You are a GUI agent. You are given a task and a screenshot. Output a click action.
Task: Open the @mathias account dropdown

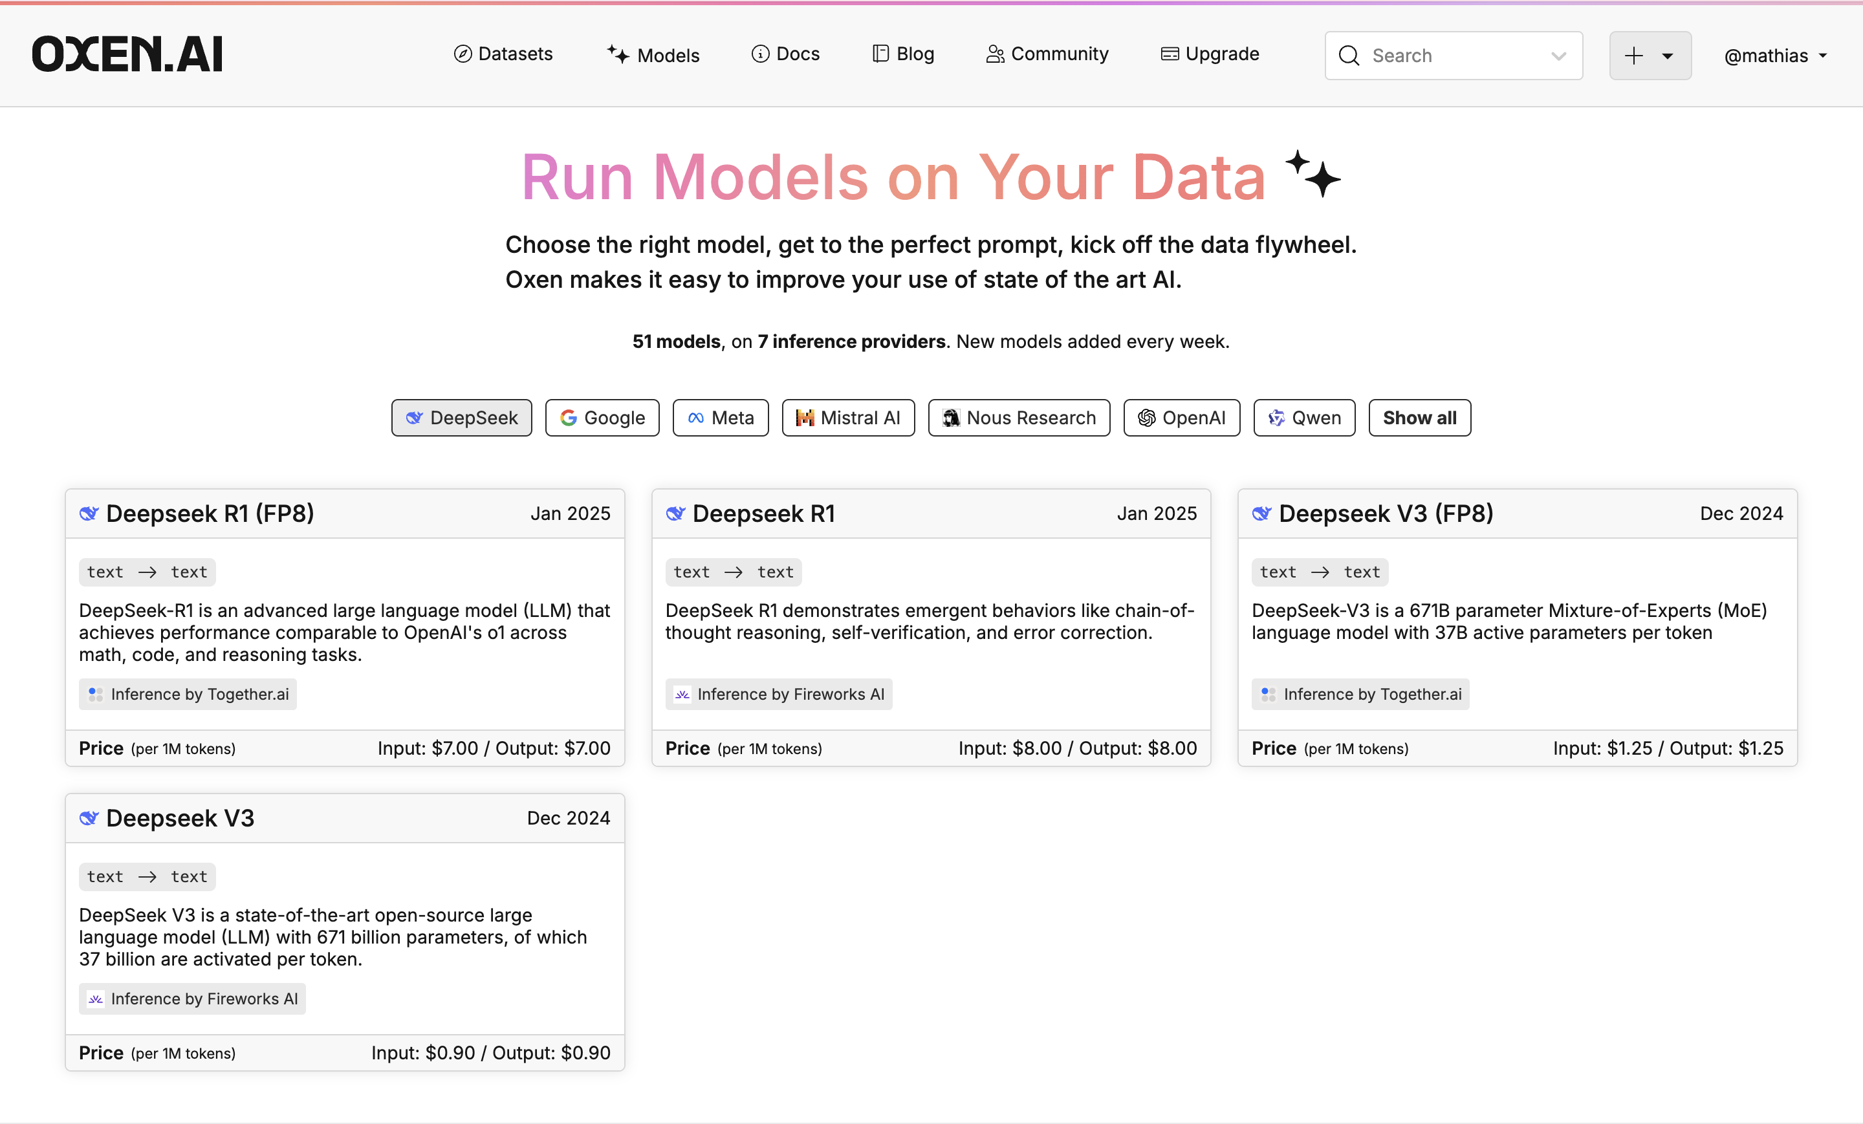1774,55
